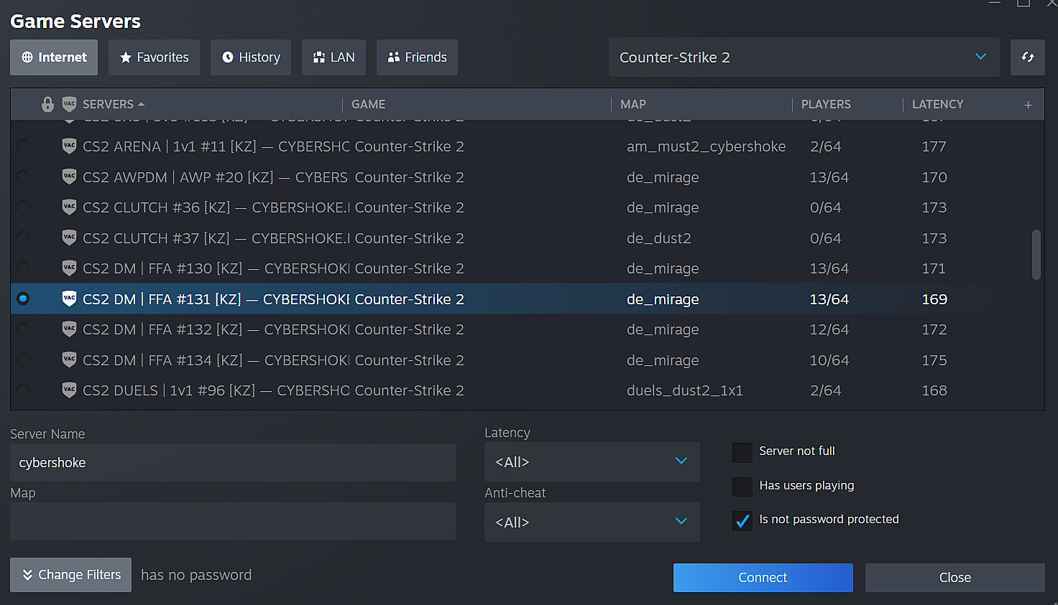
Task: Enable the Server not full checkbox
Action: (742, 452)
